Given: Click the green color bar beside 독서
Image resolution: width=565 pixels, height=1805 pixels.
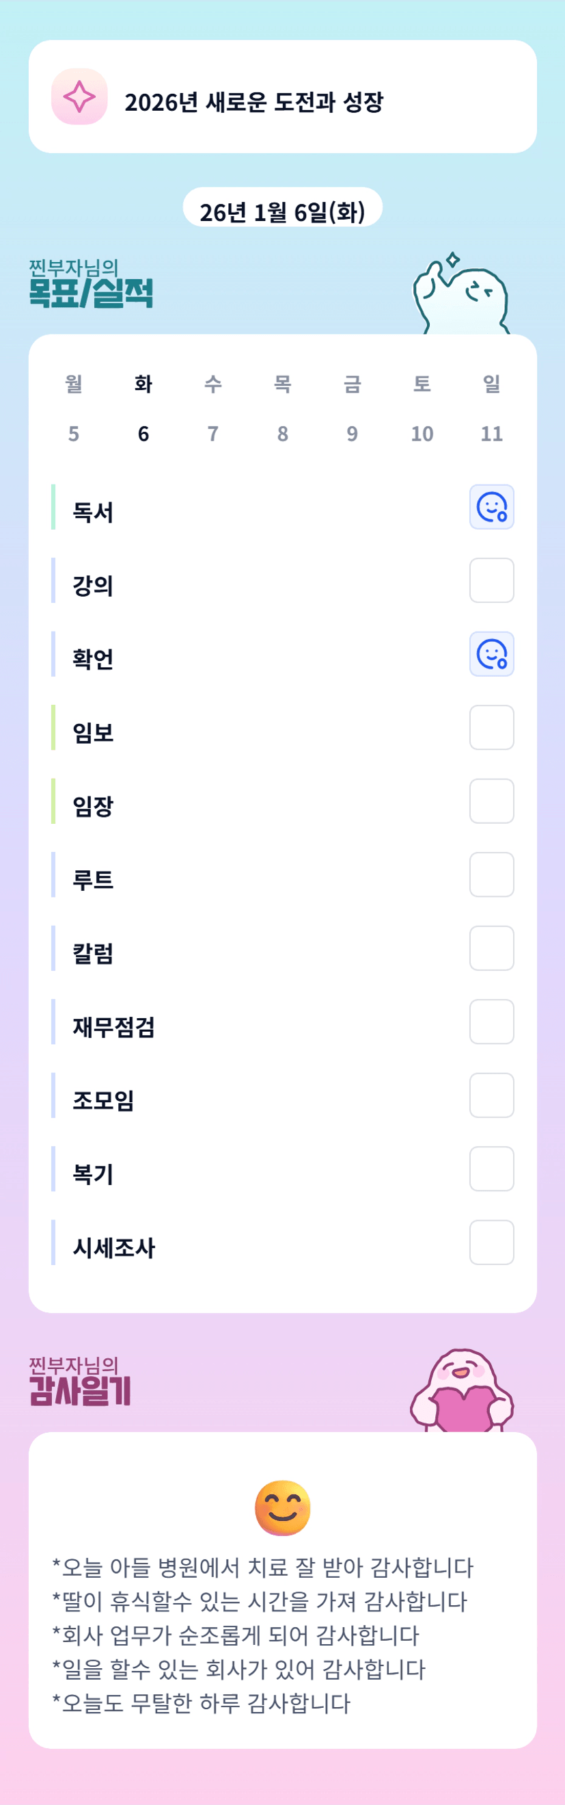Looking at the screenshot, I should point(53,506).
